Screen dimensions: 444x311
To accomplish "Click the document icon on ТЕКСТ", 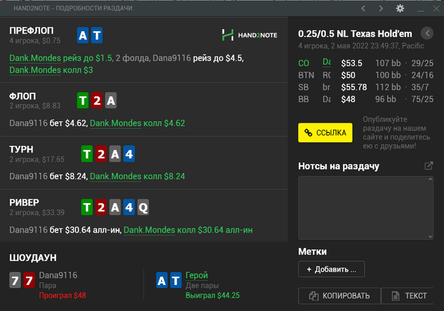I will (396, 296).
